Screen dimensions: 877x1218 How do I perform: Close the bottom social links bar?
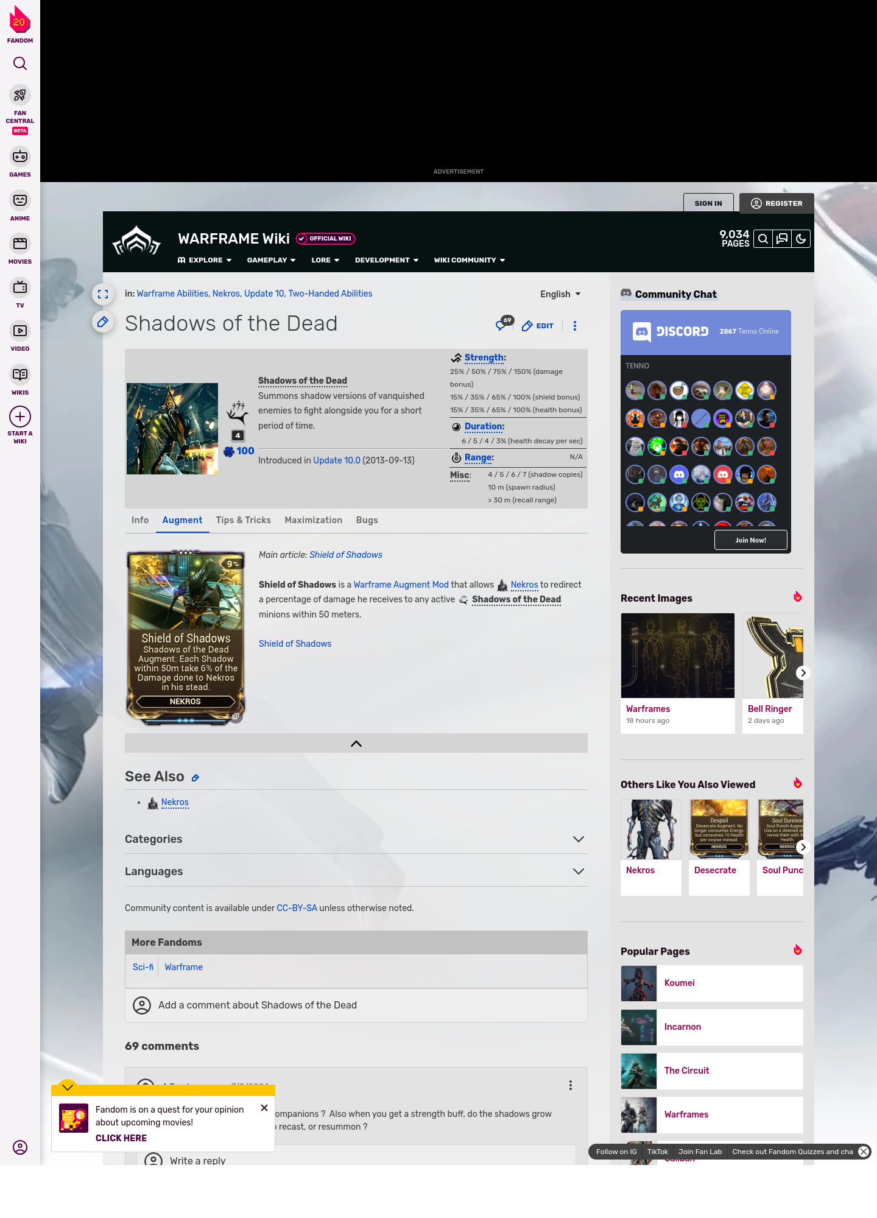point(864,1152)
